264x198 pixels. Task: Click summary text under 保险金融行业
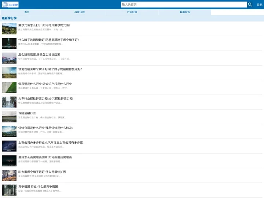[x=42, y=118]
